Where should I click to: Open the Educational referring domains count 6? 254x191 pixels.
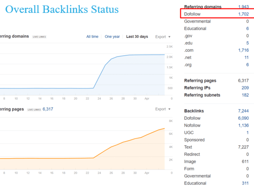point(247,29)
